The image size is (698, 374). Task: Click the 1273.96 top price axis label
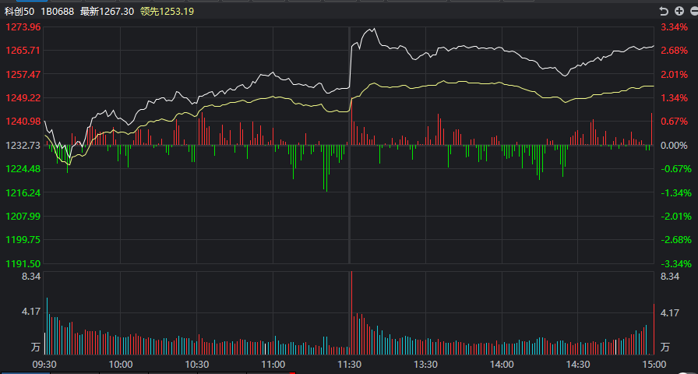(23, 27)
